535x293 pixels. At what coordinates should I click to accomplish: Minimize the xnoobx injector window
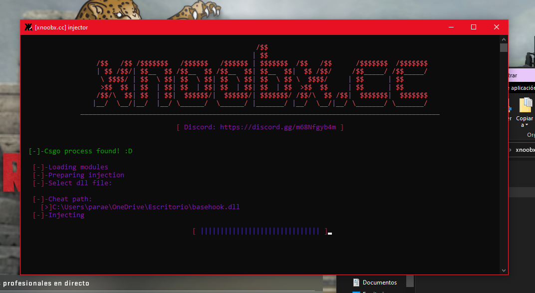[x=451, y=27]
